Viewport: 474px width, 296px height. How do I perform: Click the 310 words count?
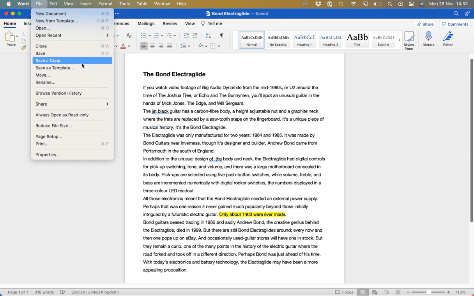[44, 292]
